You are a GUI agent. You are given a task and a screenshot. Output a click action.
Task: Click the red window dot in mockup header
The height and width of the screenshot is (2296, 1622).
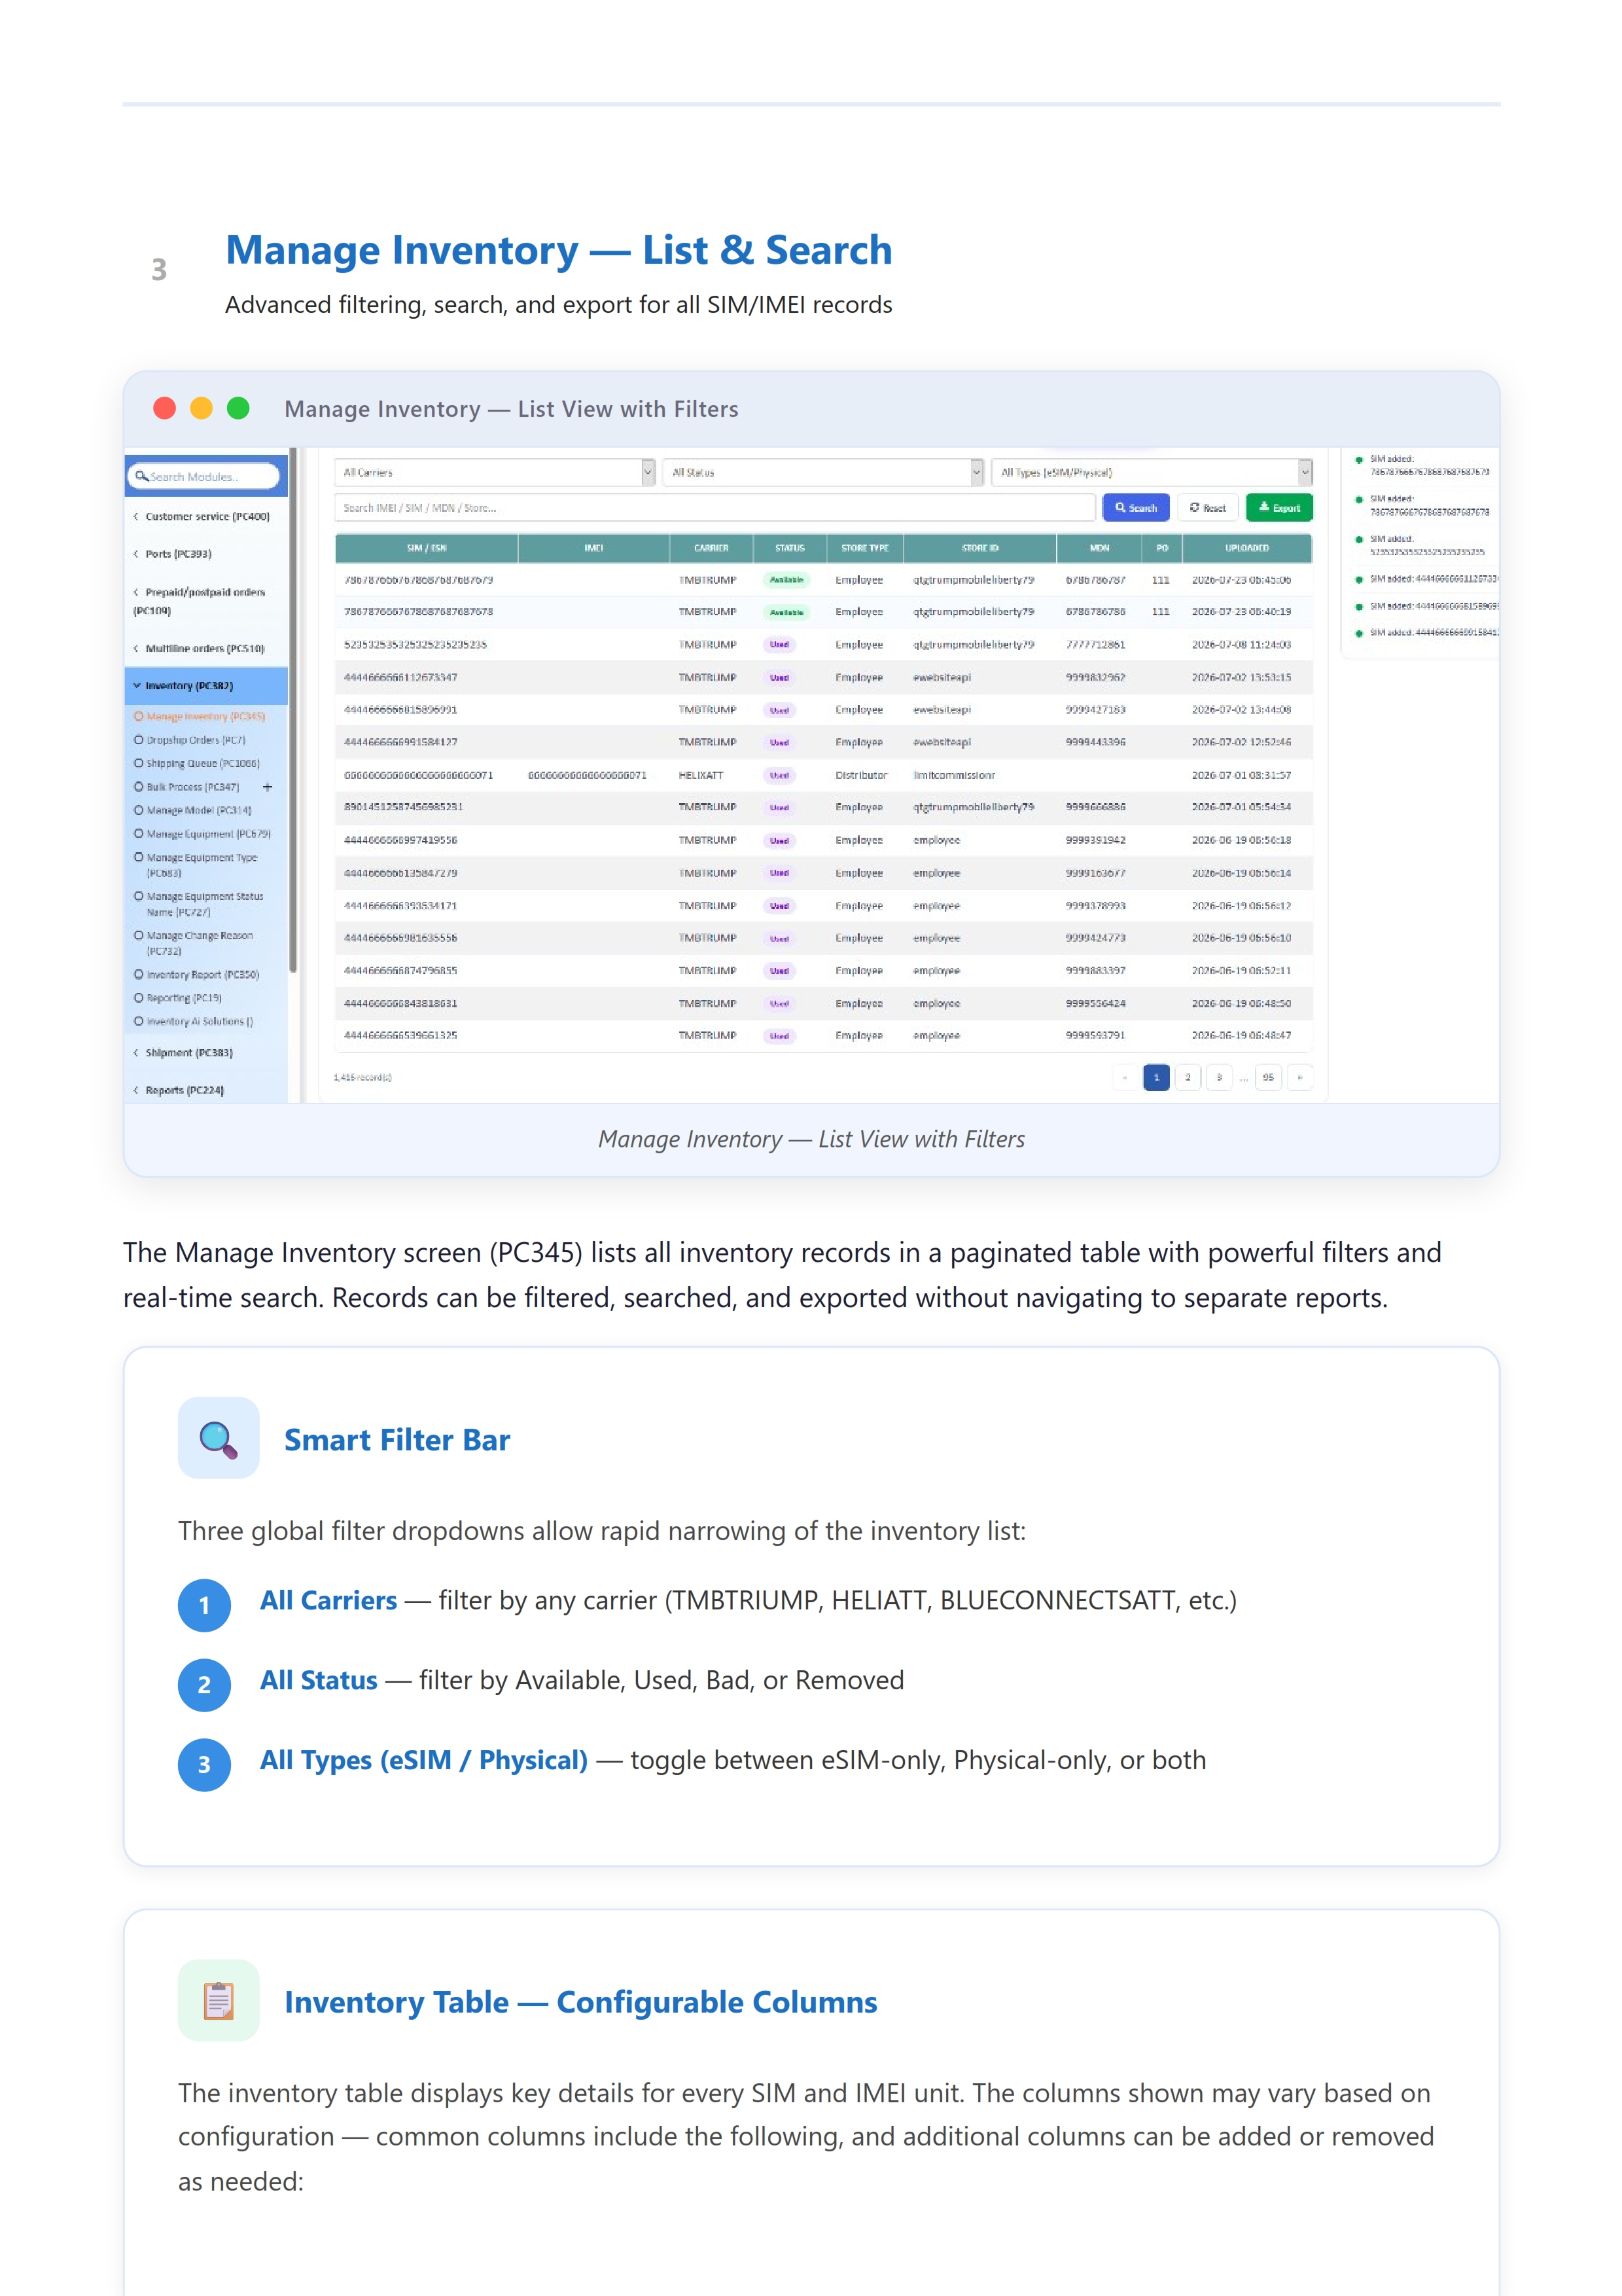tap(165, 408)
